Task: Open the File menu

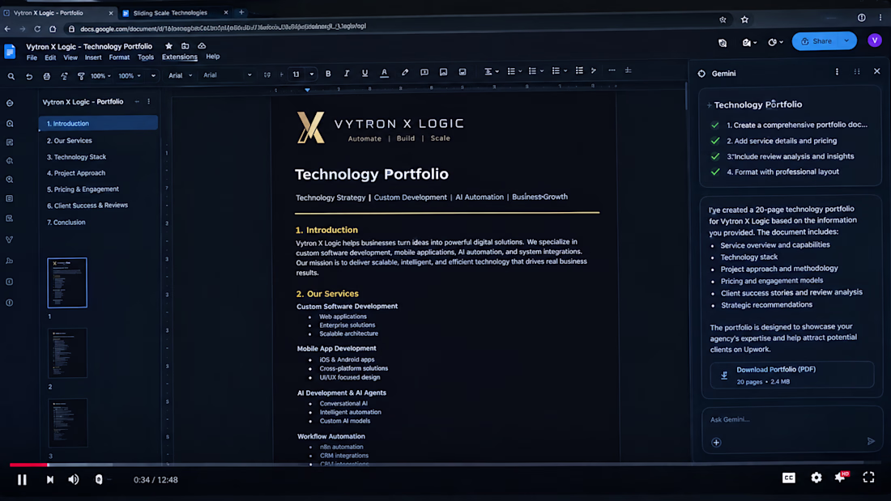Action: click(32, 57)
